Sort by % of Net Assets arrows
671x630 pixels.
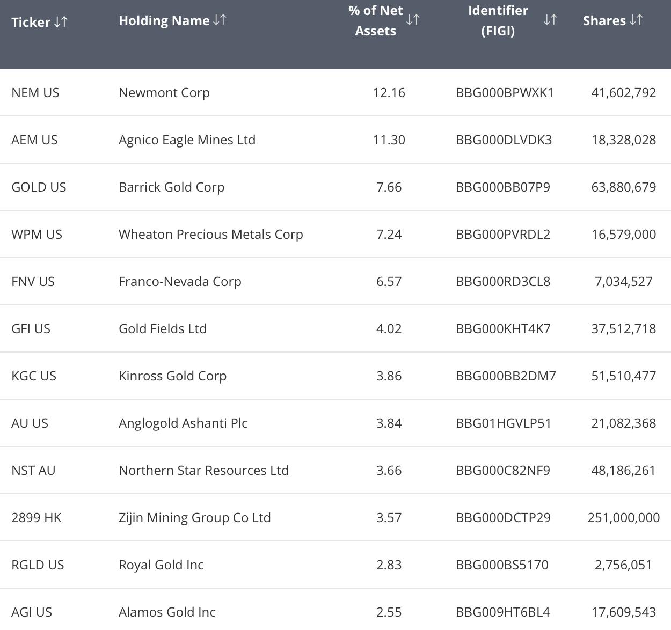click(x=413, y=20)
